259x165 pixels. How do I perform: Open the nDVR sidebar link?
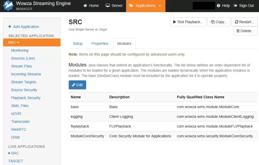click(16, 114)
